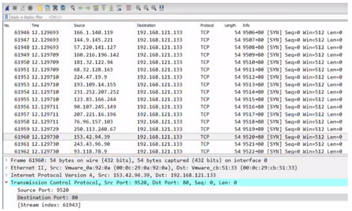The image size is (352, 211).
Task: Jump to the first packet
Action: 102,8
